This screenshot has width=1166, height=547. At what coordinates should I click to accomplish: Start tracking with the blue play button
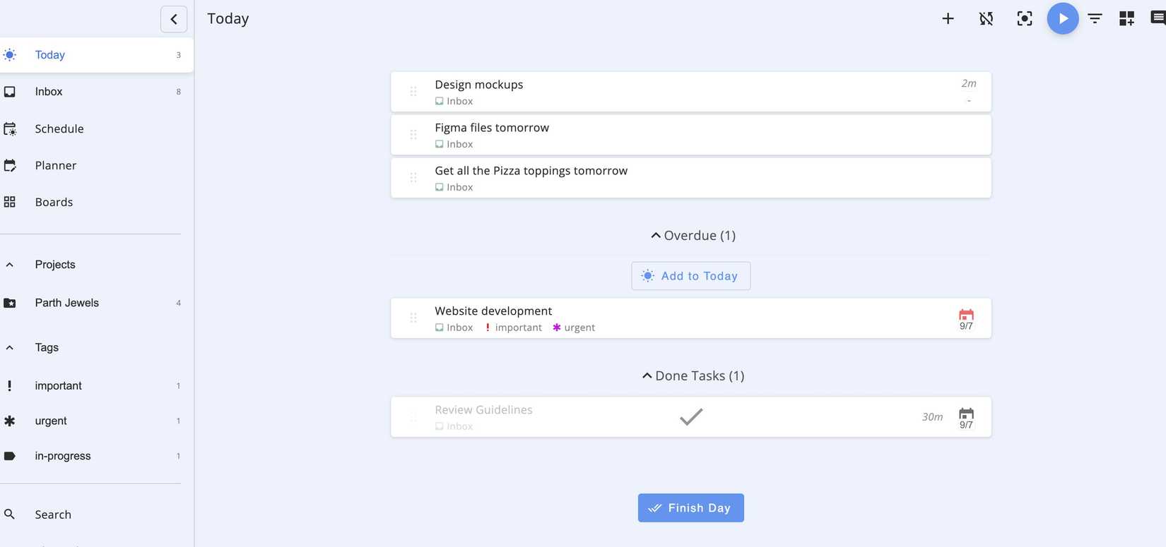[1062, 19]
